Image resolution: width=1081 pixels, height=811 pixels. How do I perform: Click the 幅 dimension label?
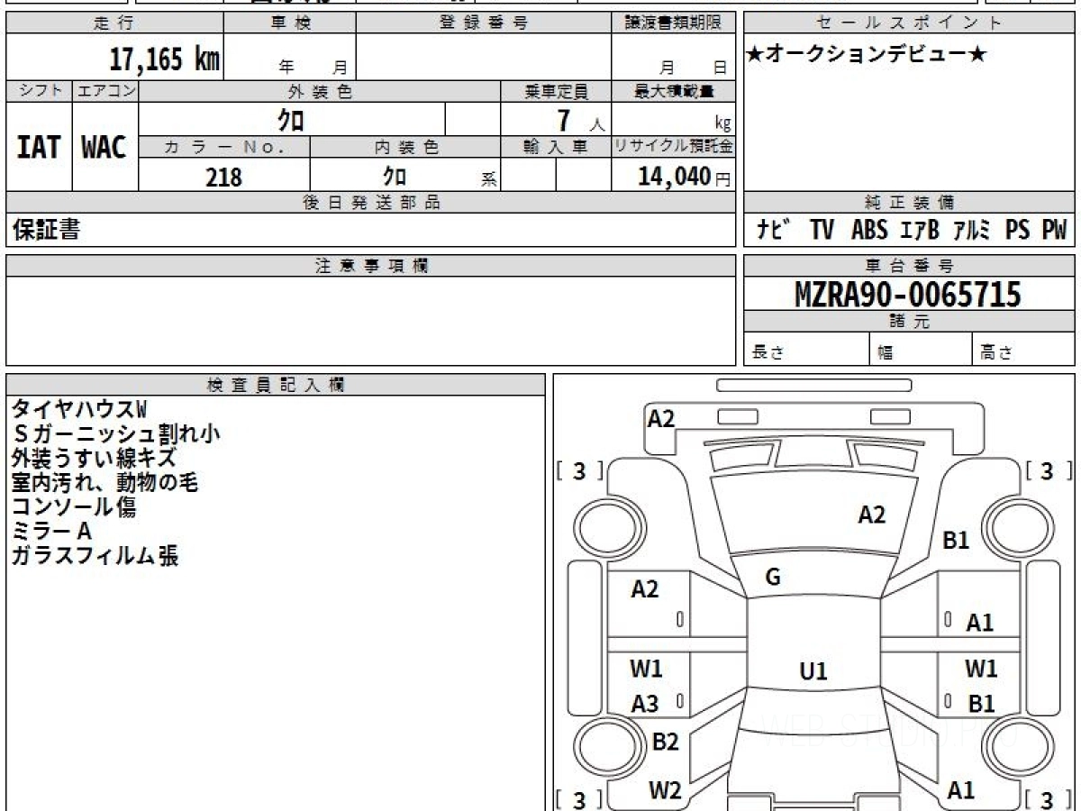click(x=886, y=354)
